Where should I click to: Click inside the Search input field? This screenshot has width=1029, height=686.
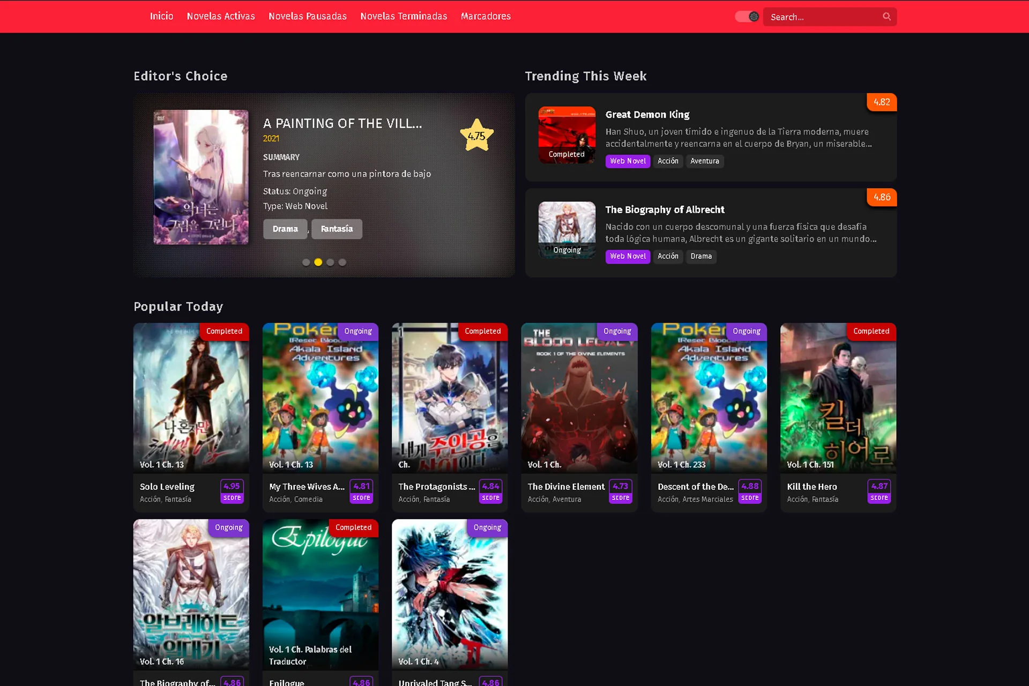coord(823,17)
